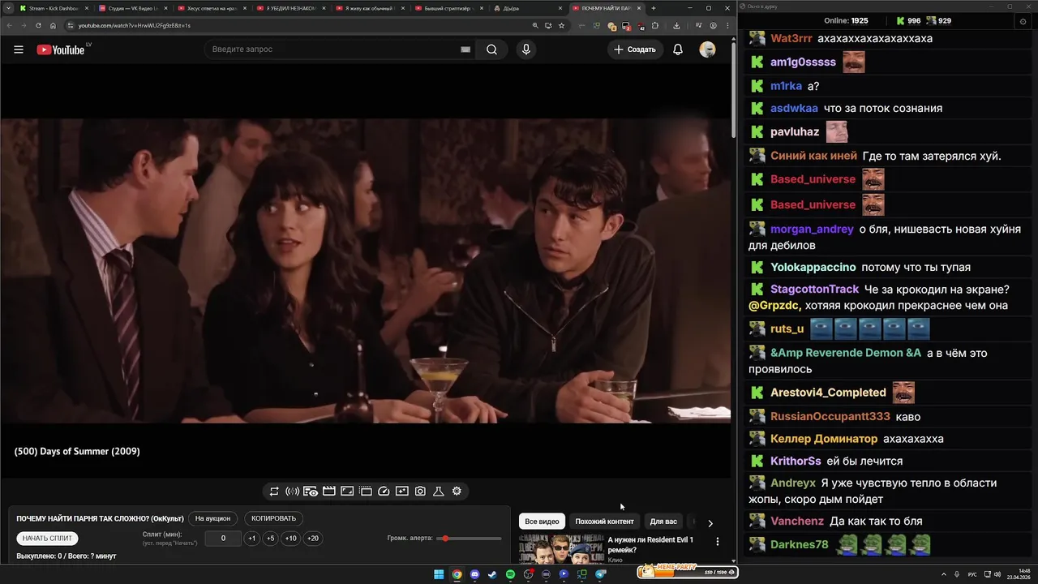Open the Windows Start menu

point(439,574)
